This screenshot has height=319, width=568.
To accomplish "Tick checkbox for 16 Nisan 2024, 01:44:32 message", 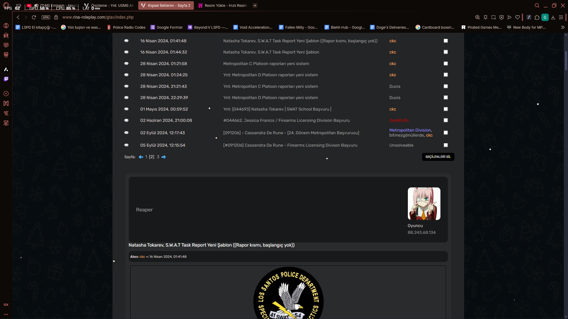I will [446, 52].
